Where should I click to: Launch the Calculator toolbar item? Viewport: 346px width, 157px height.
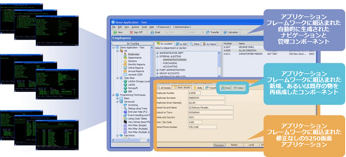point(231,32)
